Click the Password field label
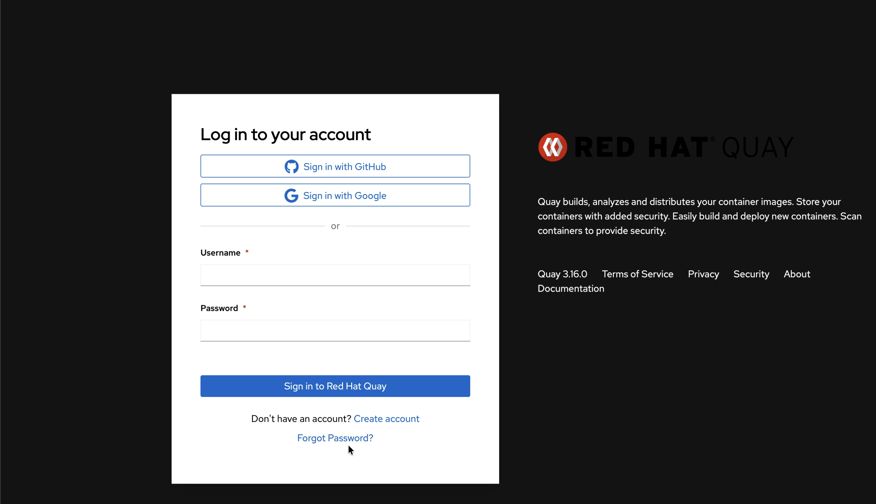 click(219, 308)
